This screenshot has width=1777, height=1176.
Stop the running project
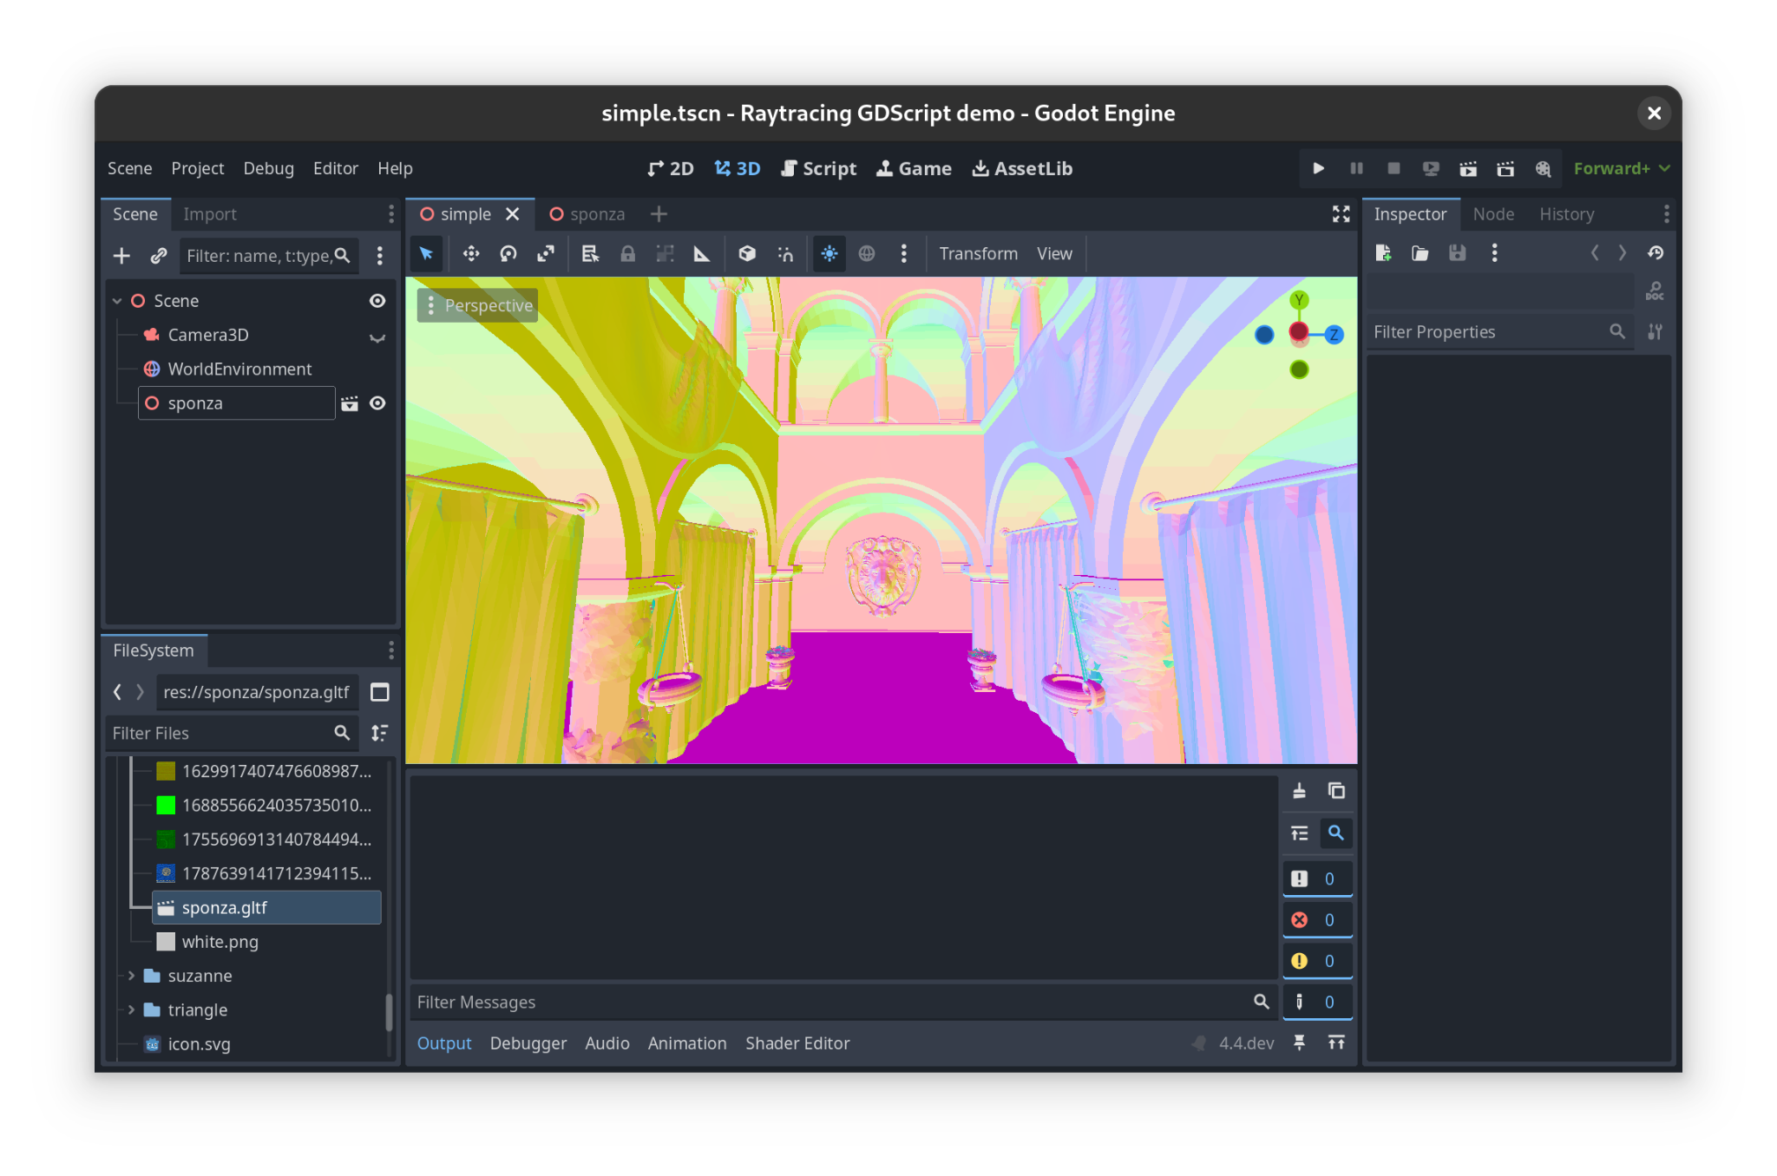tap(1393, 168)
